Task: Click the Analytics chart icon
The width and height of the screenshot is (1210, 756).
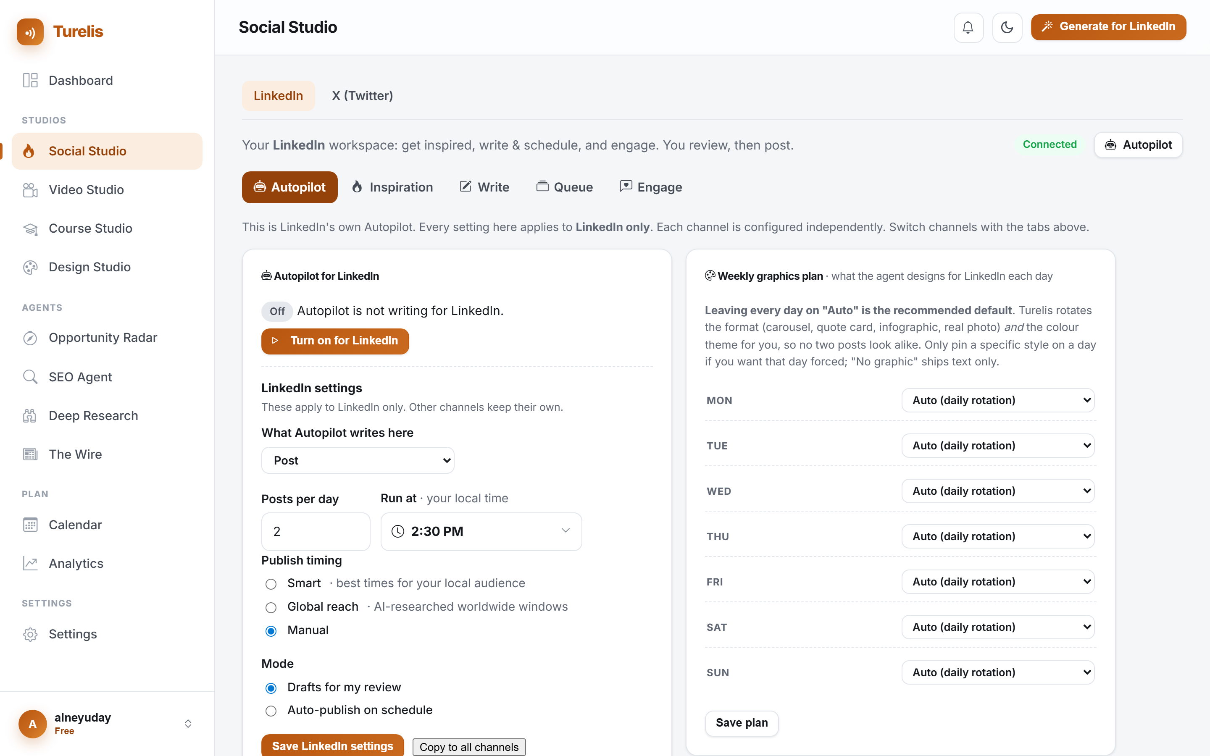Action: click(x=30, y=564)
